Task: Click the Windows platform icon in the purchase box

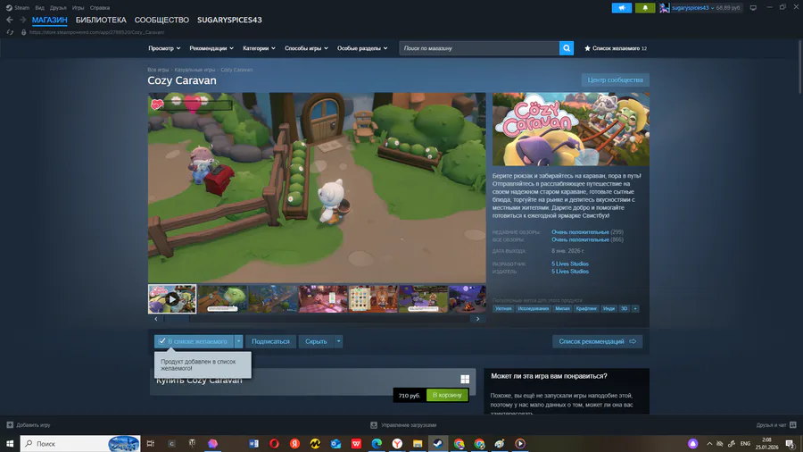Action: tap(465, 380)
